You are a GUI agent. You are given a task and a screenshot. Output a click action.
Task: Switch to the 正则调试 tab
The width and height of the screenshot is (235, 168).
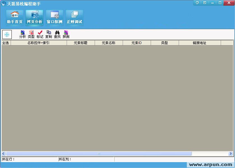coord(75,18)
